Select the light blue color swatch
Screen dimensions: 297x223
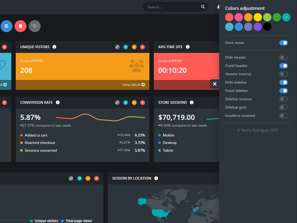tap(229, 27)
